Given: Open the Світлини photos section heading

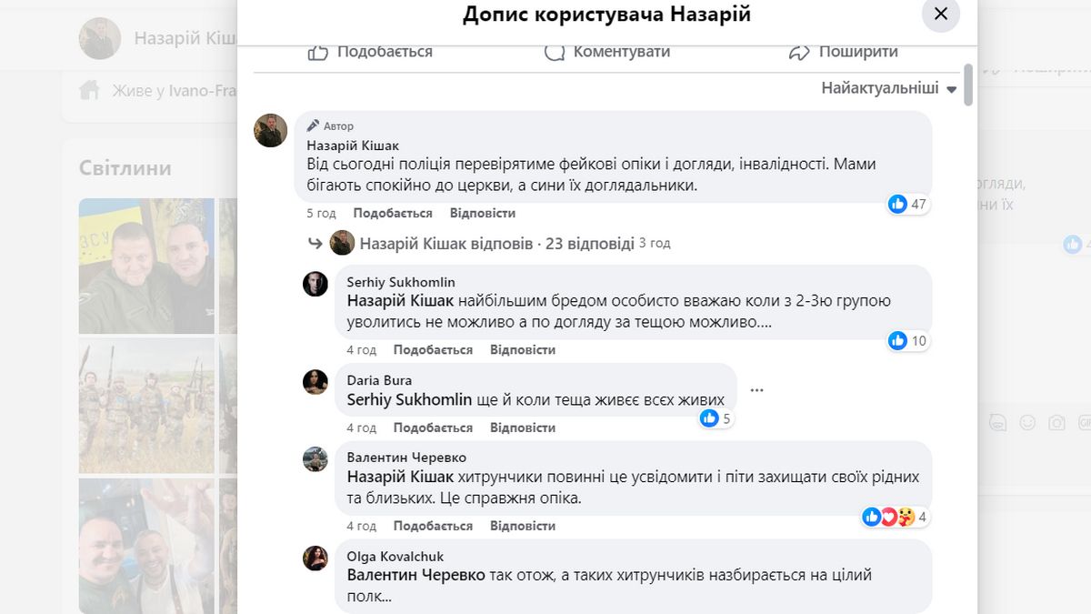Looking at the screenshot, I should pos(124,168).
